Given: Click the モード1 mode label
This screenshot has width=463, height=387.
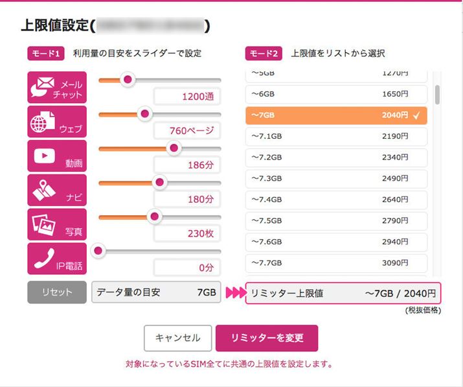Looking at the screenshot, I should pyautogui.click(x=46, y=53).
